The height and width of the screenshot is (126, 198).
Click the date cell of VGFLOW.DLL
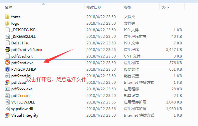pyautogui.click(x=101, y=102)
